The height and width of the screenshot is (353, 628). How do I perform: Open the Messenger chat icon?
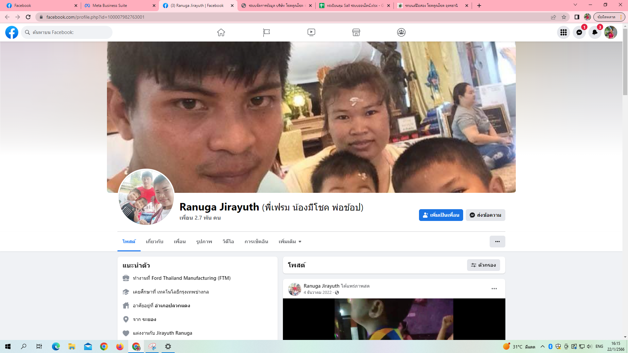579,32
